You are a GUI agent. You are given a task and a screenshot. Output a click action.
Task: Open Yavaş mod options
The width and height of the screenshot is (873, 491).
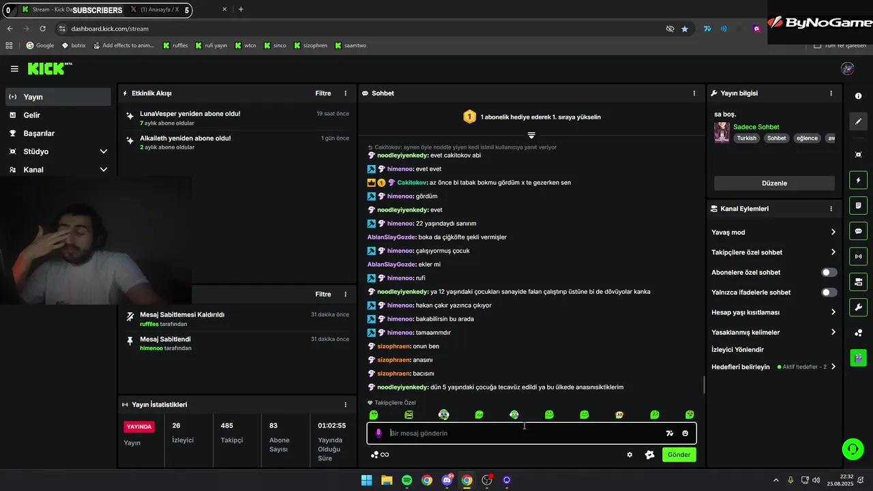coord(773,233)
